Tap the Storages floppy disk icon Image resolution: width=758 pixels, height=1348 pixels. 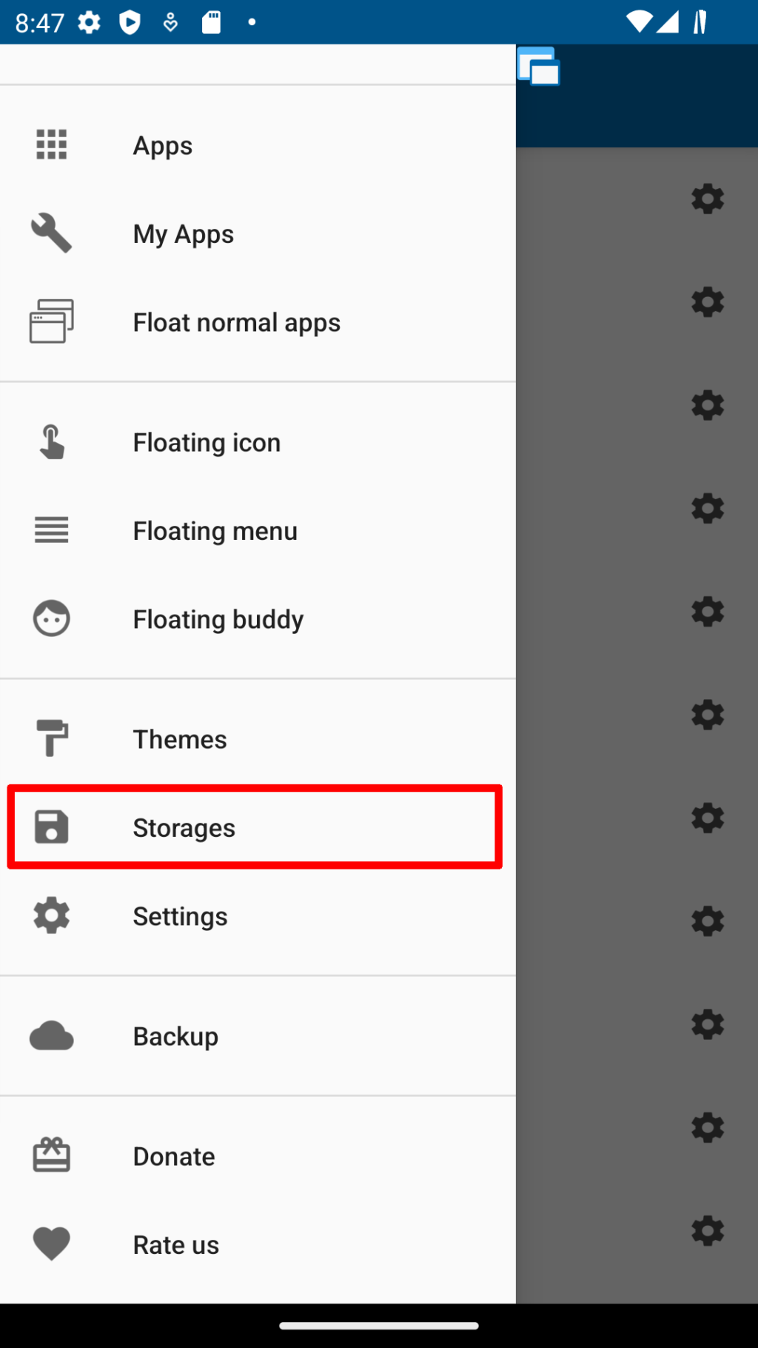click(x=50, y=827)
